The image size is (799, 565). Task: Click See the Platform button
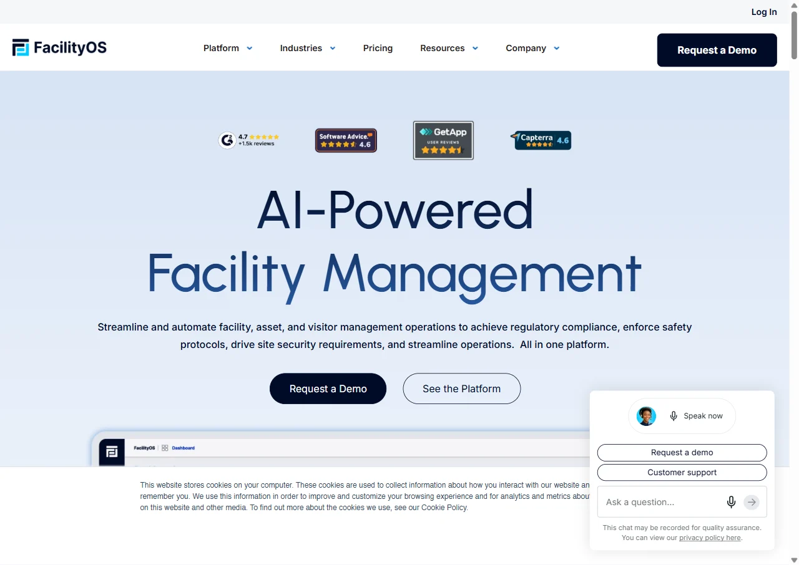(461, 389)
